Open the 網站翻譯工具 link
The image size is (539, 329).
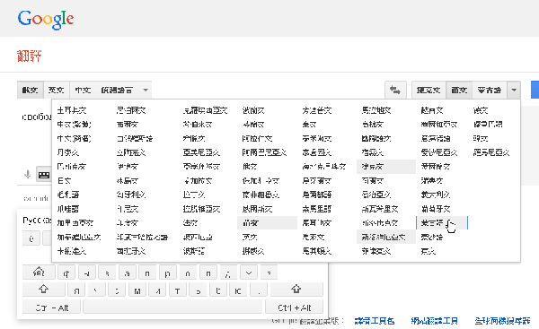click(435, 321)
